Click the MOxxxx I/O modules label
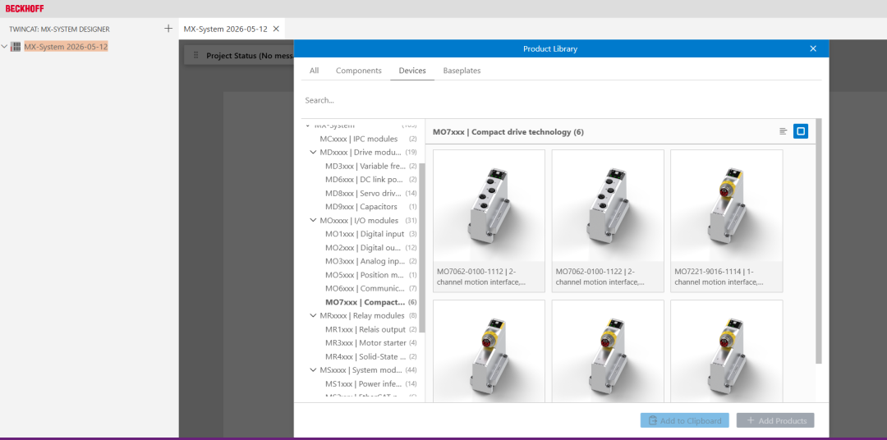This screenshot has width=887, height=440. tap(359, 220)
